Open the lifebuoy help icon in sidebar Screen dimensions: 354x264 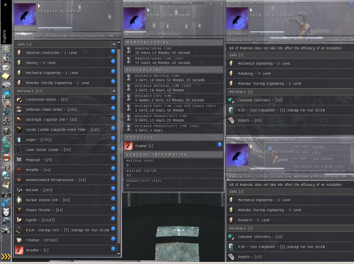(x=6, y=157)
